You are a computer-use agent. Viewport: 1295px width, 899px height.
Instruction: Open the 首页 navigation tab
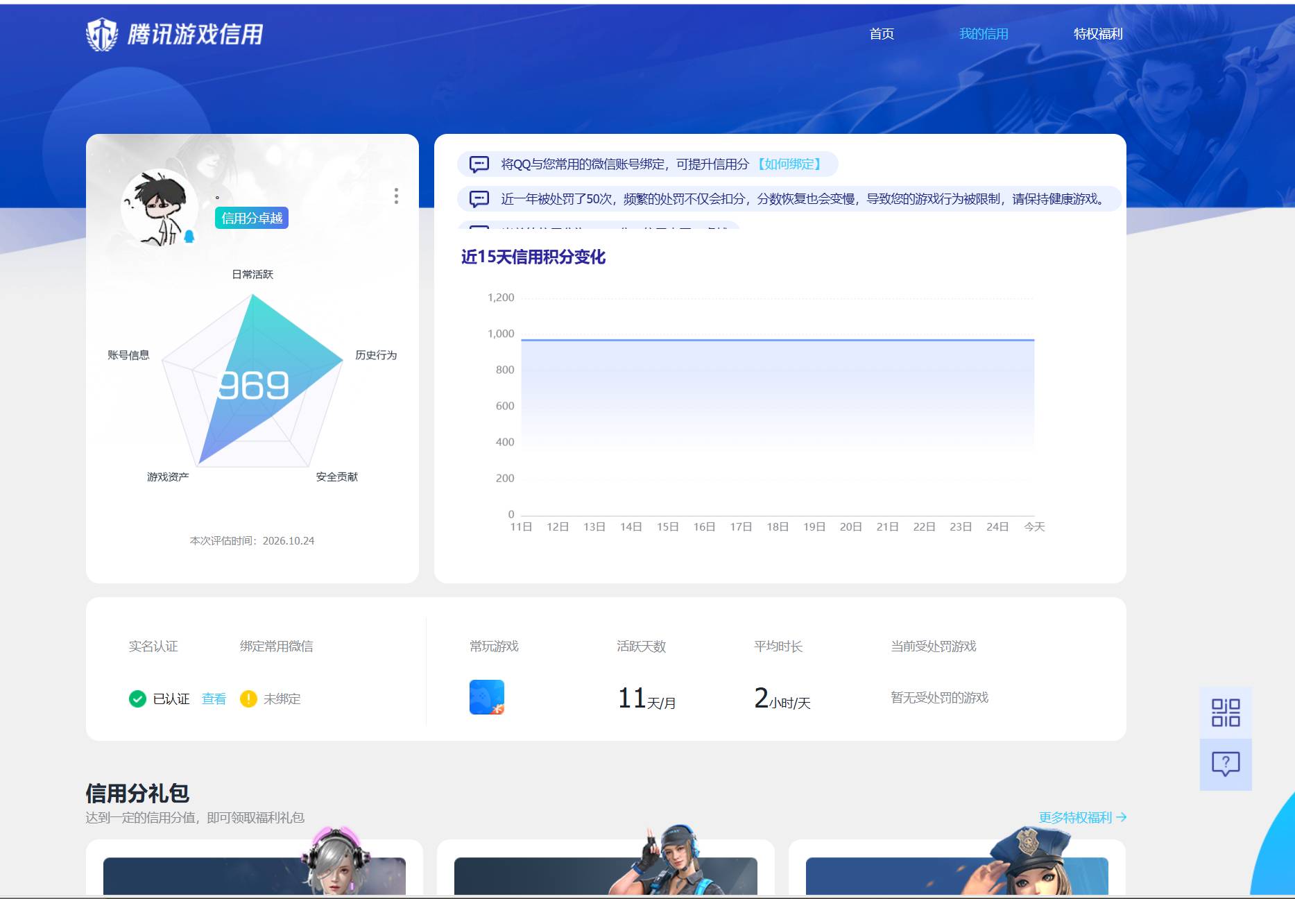tap(882, 34)
